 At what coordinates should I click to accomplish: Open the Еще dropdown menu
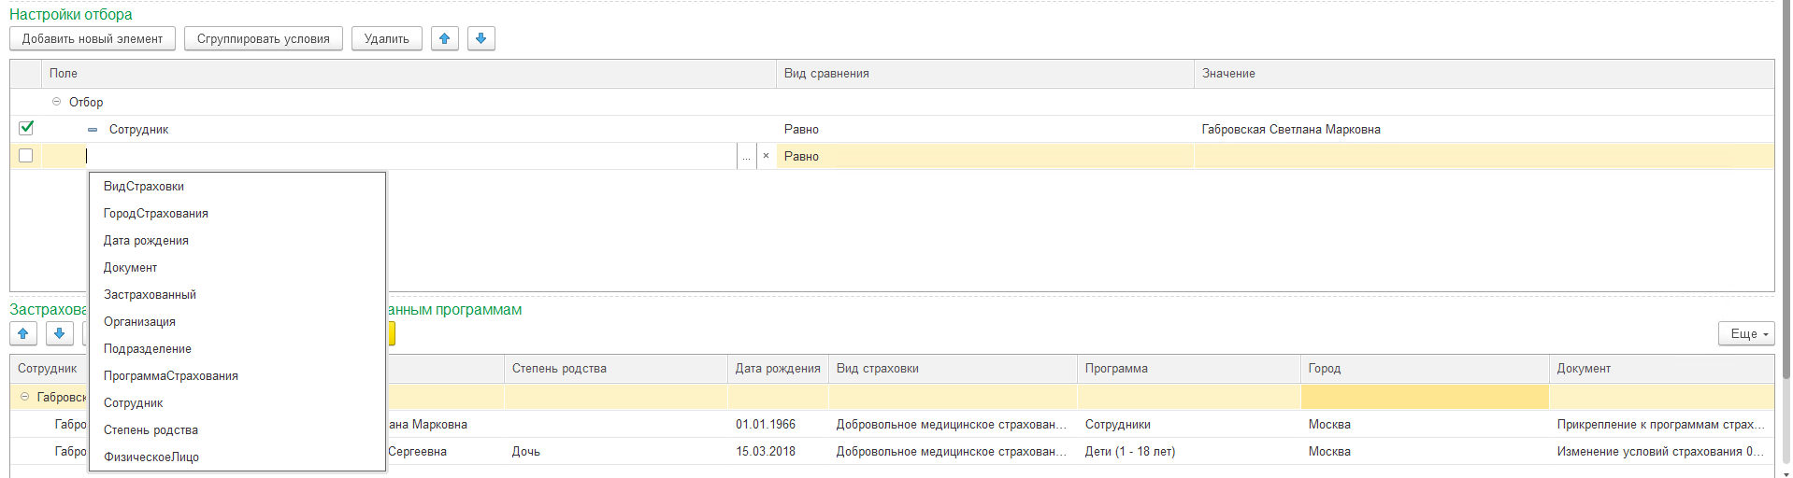coord(1745,333)
